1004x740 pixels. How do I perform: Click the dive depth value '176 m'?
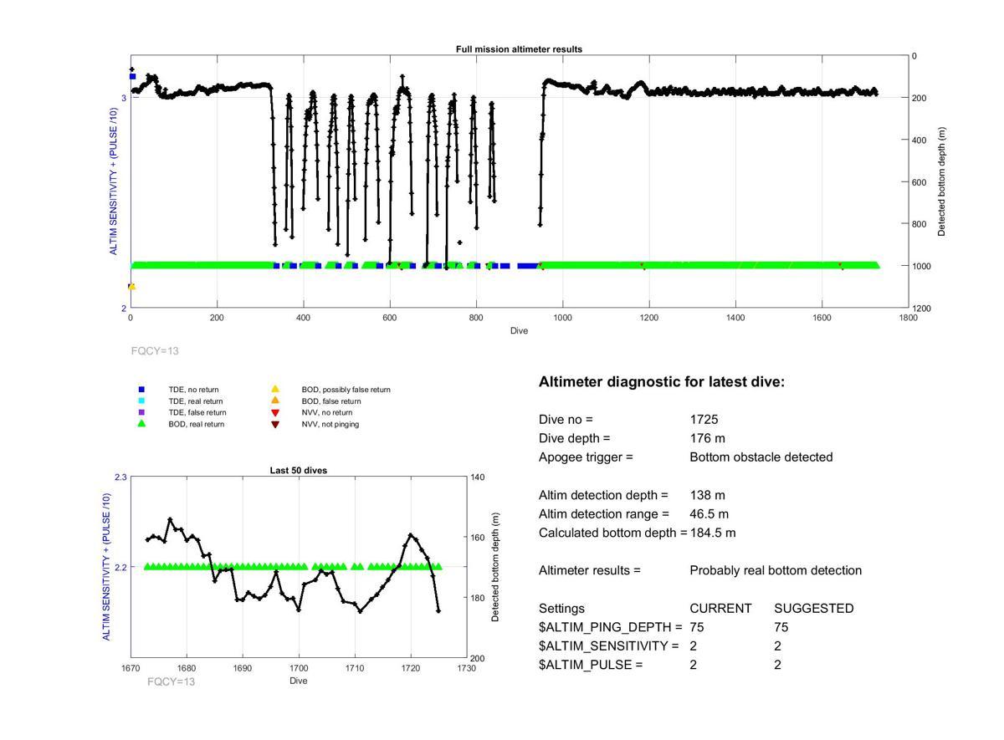tap(708, 438)
